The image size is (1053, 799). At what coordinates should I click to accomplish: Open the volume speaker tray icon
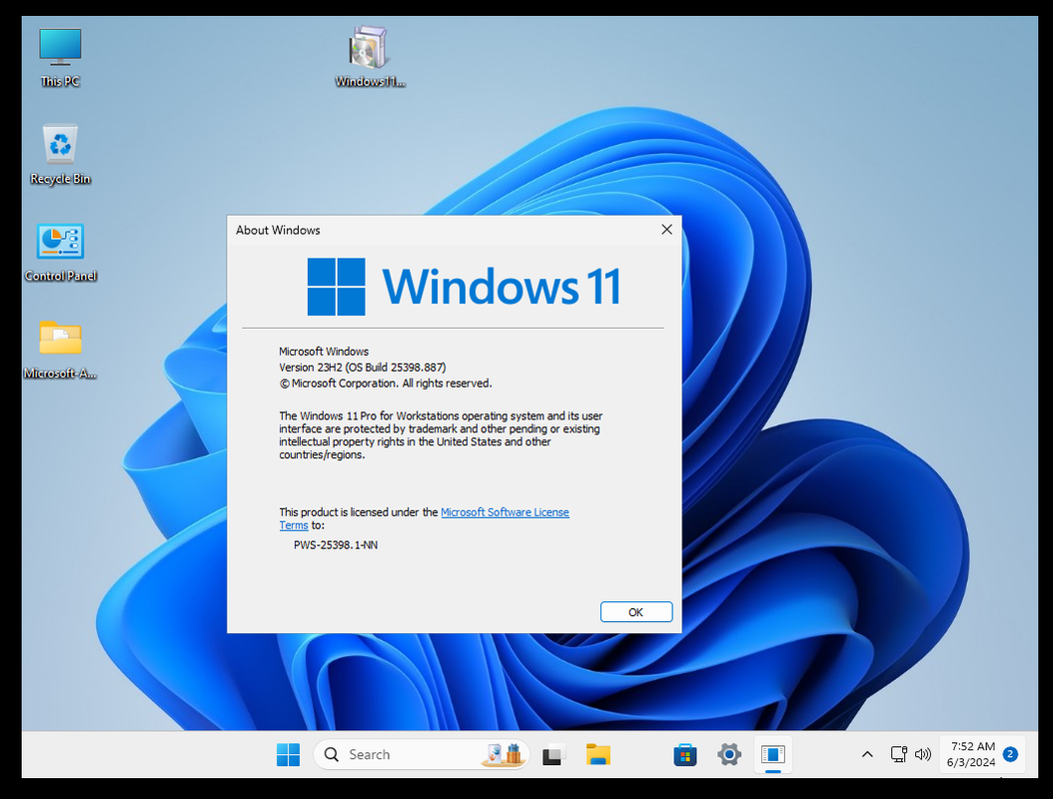(x=923, y=755)
